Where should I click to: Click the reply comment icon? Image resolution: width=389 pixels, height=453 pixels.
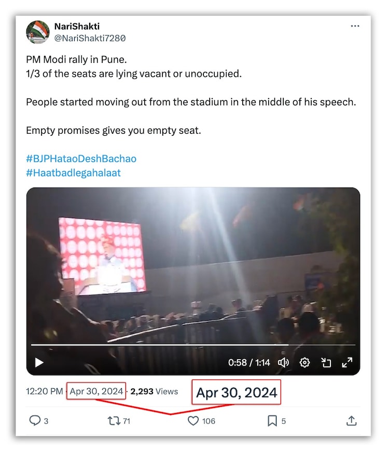[x=35, y=421]
